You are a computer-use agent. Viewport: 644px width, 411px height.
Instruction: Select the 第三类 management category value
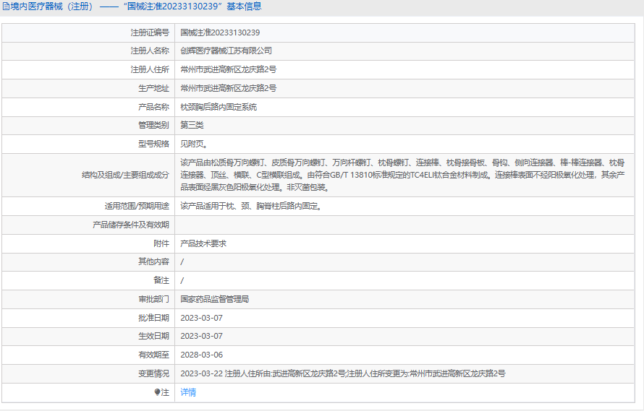pyautogui.click(x=192, y=125)
